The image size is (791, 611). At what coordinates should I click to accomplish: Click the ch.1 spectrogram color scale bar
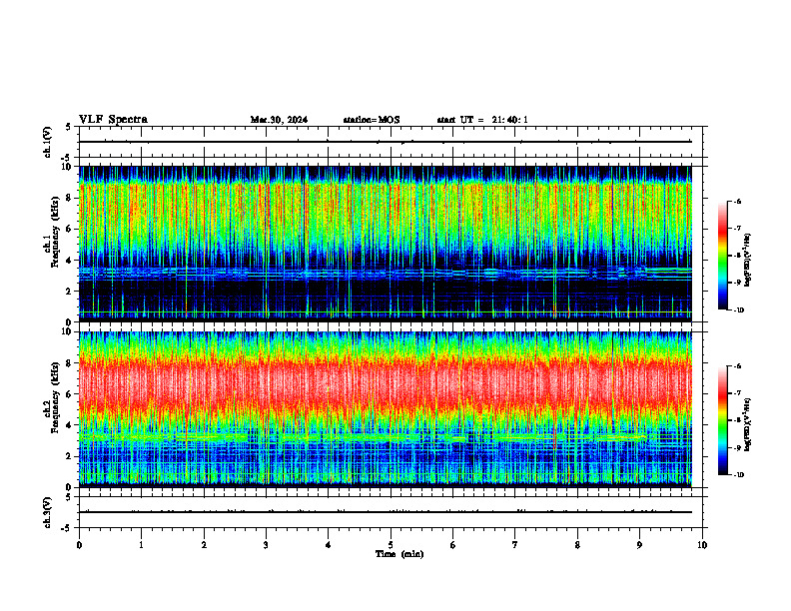[723, 256]
